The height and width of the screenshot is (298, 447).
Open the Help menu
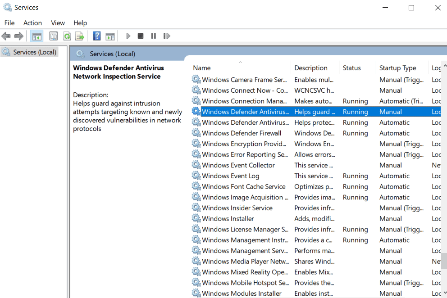point(80,23)
